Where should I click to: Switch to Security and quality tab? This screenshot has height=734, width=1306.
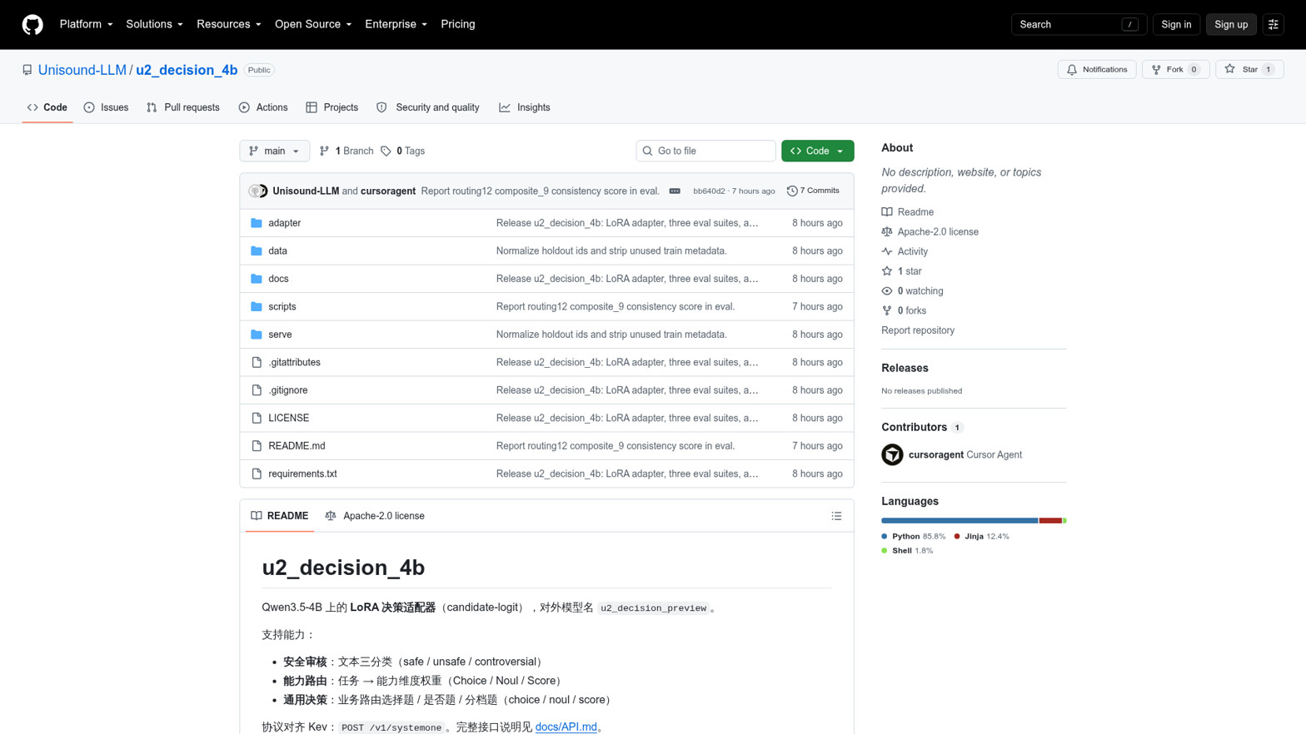tap(428, 107)
